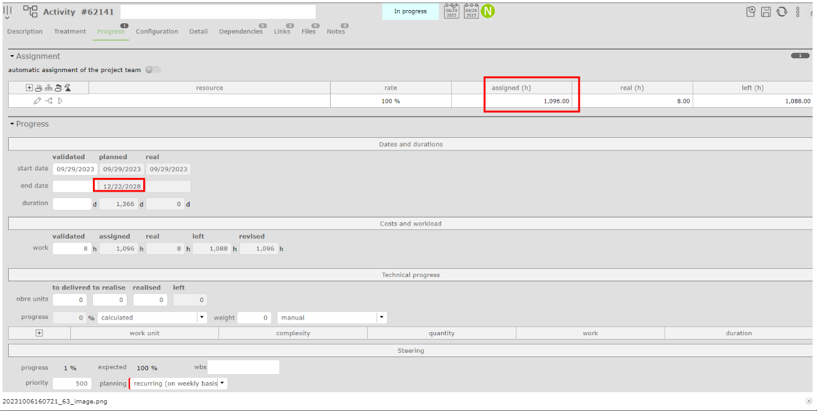Click the new item icon beside save
817x411 pixels.
tap(751, 11)
